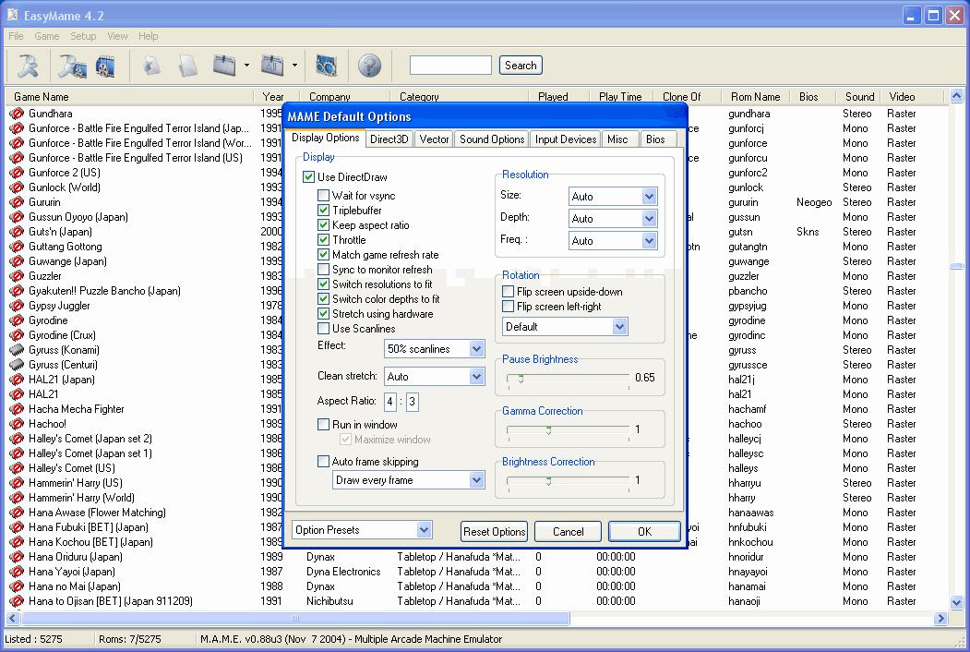Open the Input Devices tab

tap(566, 139)
